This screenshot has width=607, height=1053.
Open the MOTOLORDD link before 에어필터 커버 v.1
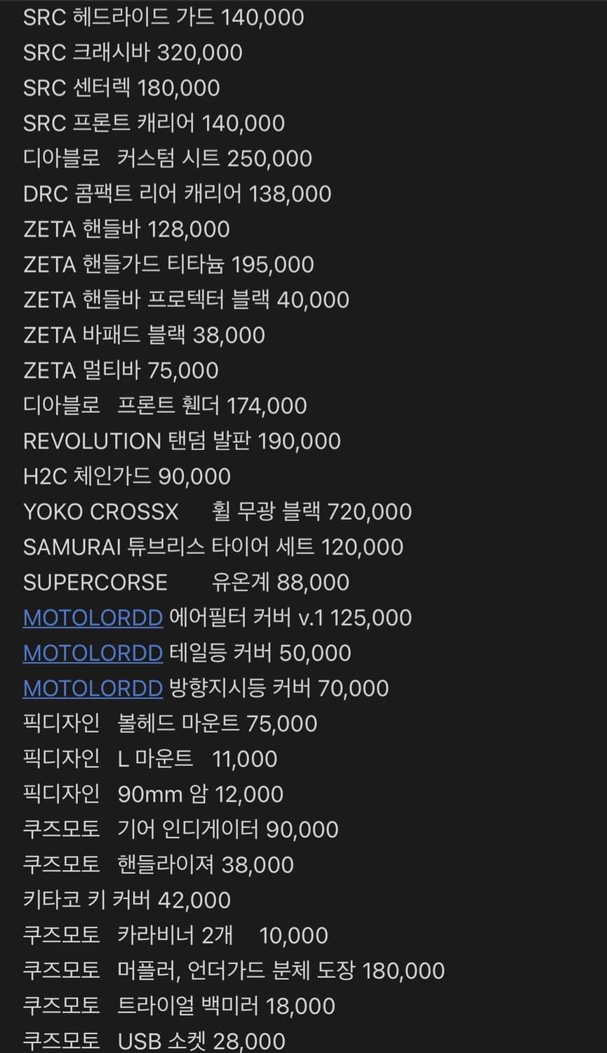click(93, 618)
